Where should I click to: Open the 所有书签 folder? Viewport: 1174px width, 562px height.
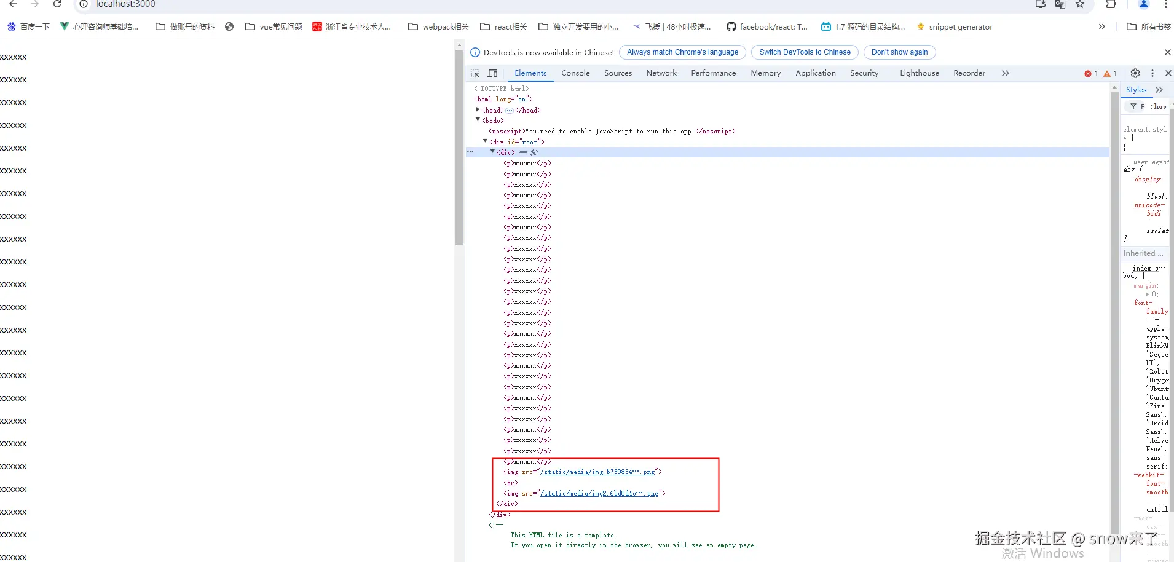[x=1149, y=27]
